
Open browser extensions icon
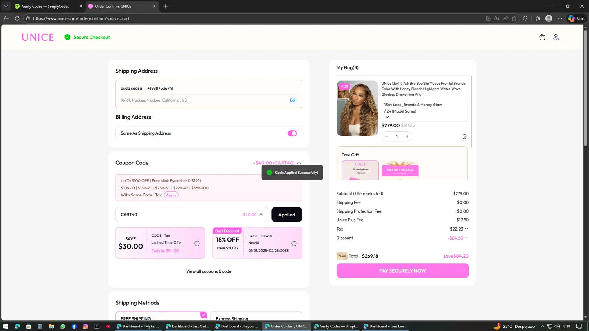[x=525, y=18]
